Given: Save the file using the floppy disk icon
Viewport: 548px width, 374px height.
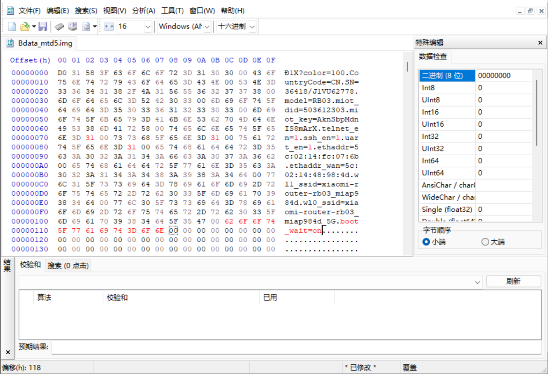Looking at the screenshot, I should click(x=43, y=27).
